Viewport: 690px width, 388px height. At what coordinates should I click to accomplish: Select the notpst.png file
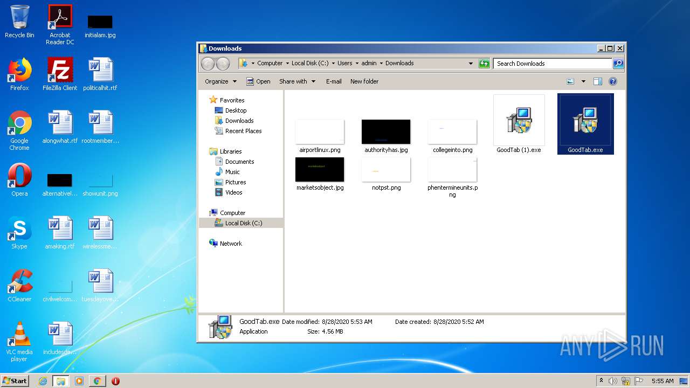(386, 174)
